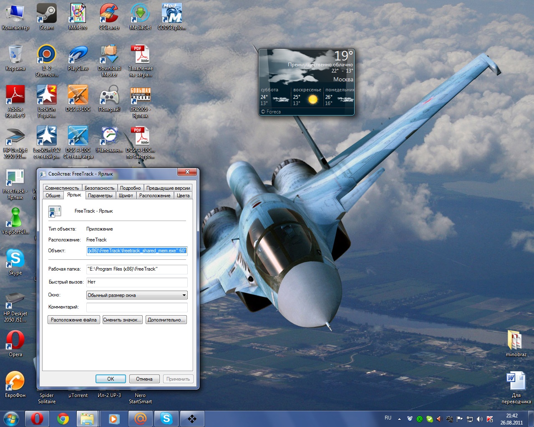Open Windows Explorer from the taskbar
The image size is (534, 427).
[88, 419]
